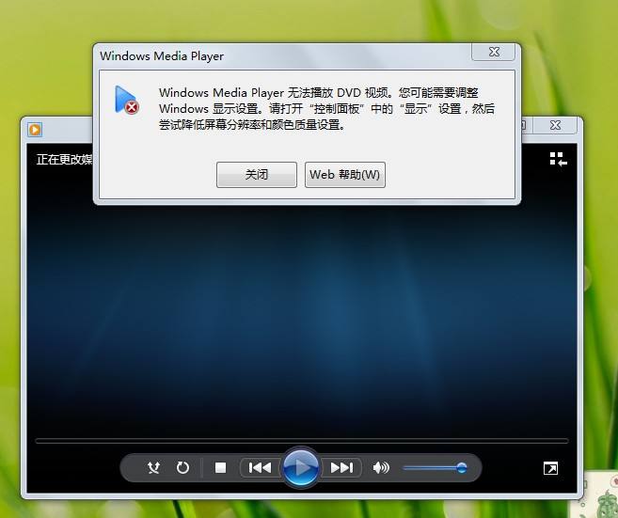Skip to the next track
The image size is (618, 518).
[341, 467]
